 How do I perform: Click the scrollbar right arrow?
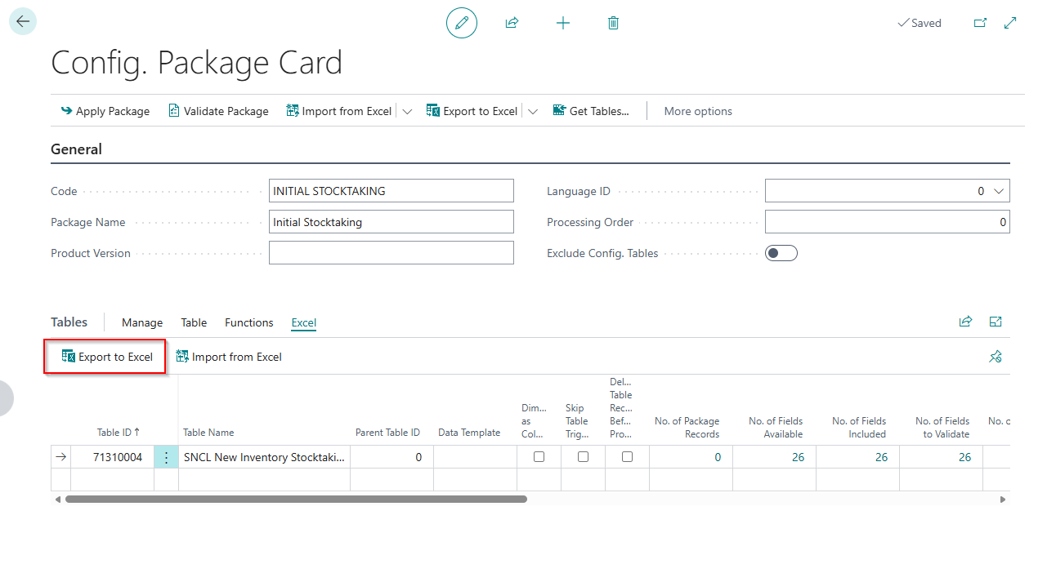[x=1003, y=499]
